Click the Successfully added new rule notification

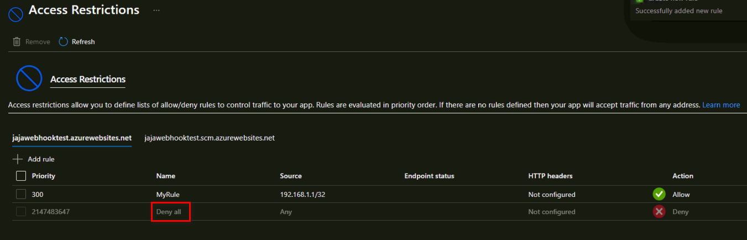tap(678, 11)
